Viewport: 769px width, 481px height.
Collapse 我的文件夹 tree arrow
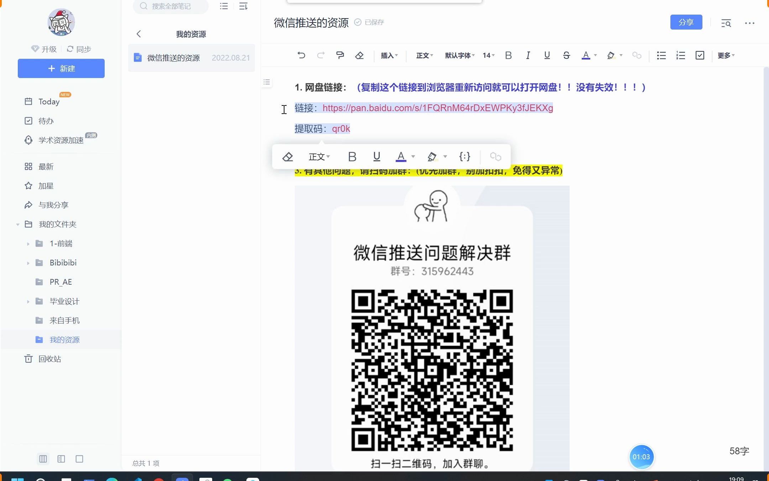(x=18, y=224)
